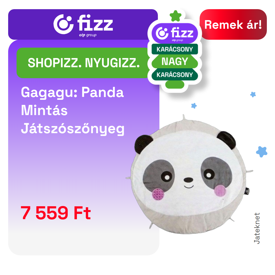The width and height of the screenshot is (275, 275).
Task: Click the panda's pink left cheek
Action: (x=158, y=194)
